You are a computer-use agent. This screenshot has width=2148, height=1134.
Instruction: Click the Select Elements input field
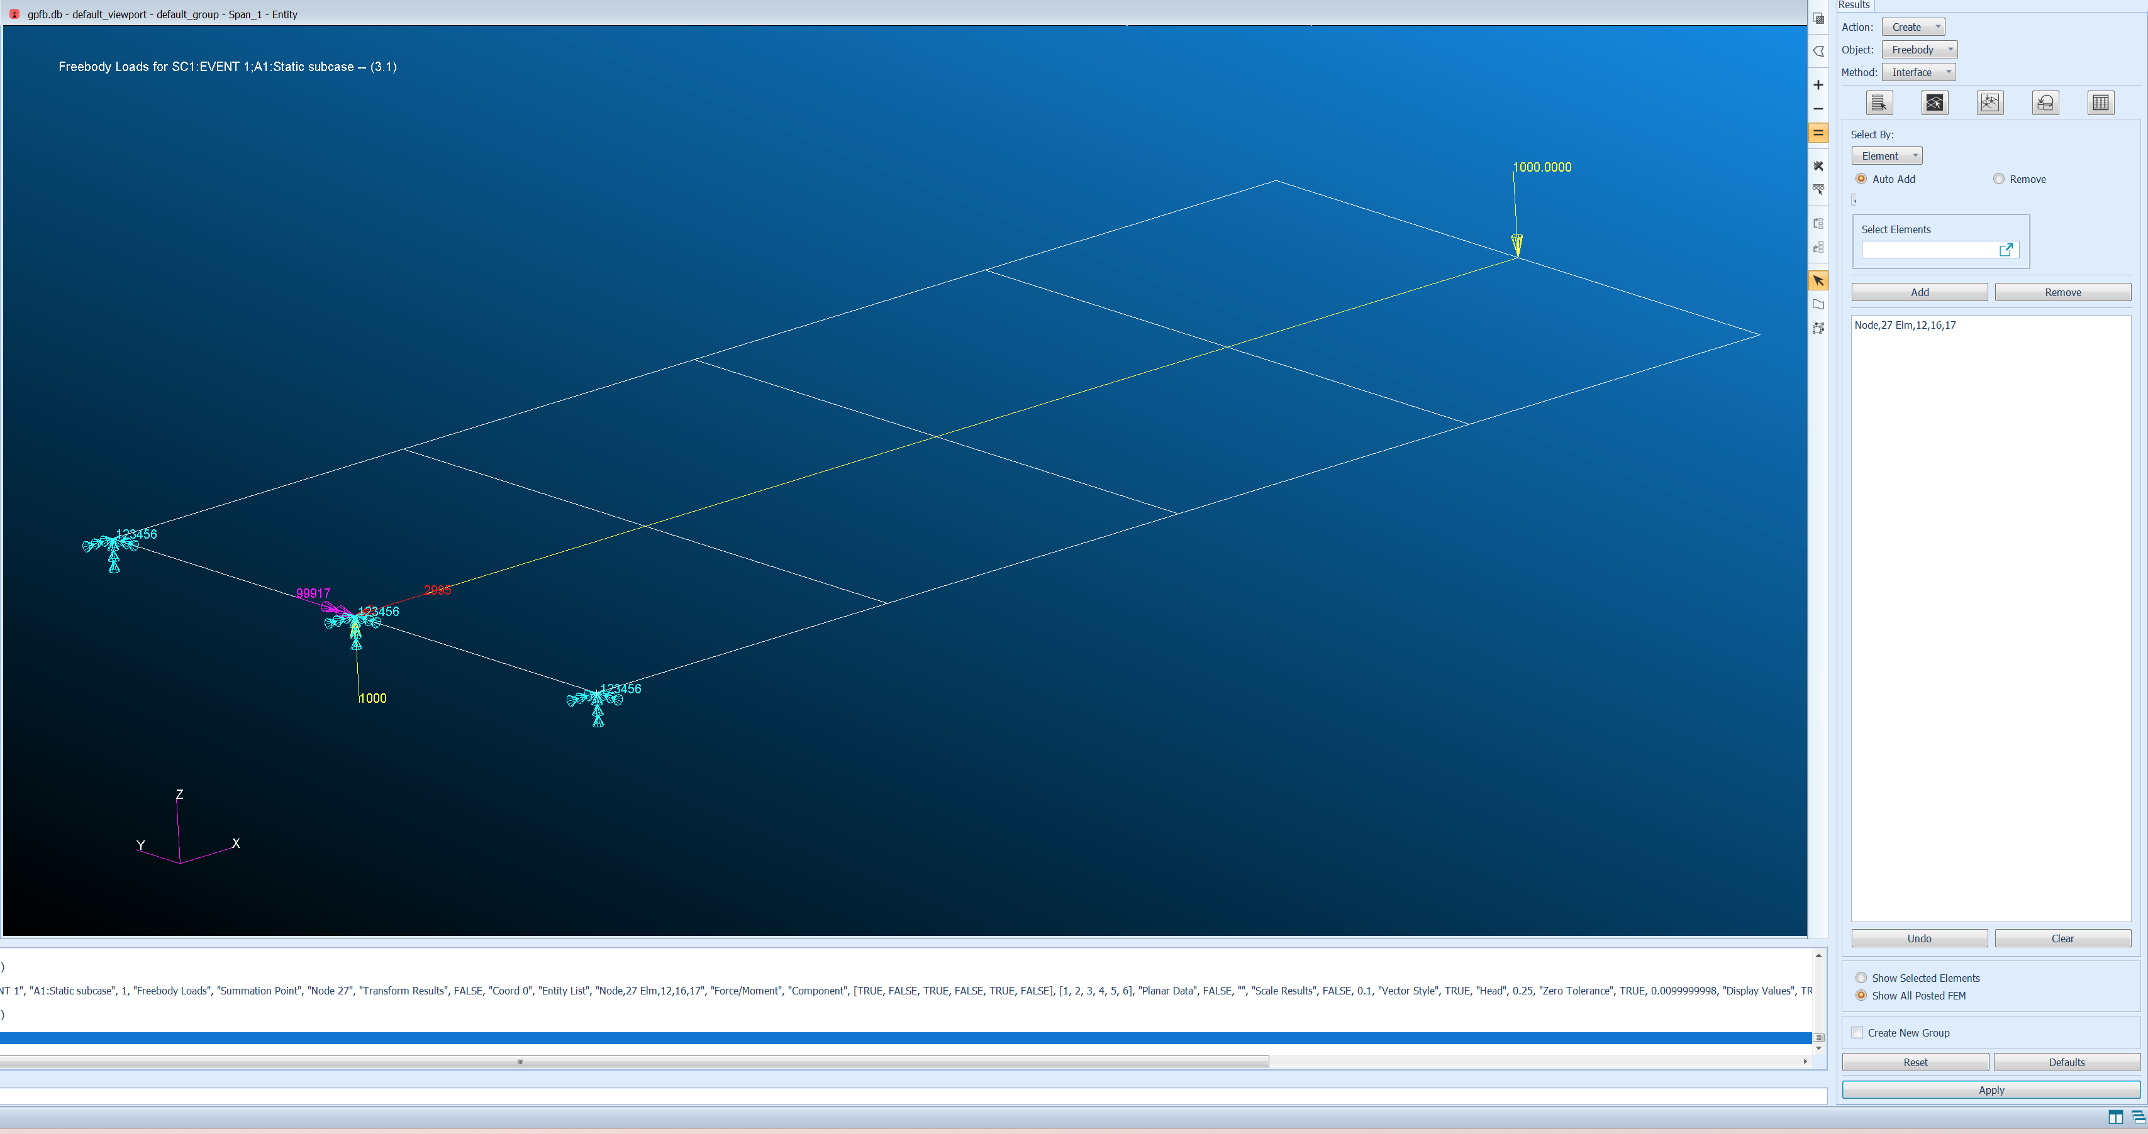click(x=1928, y=250)
